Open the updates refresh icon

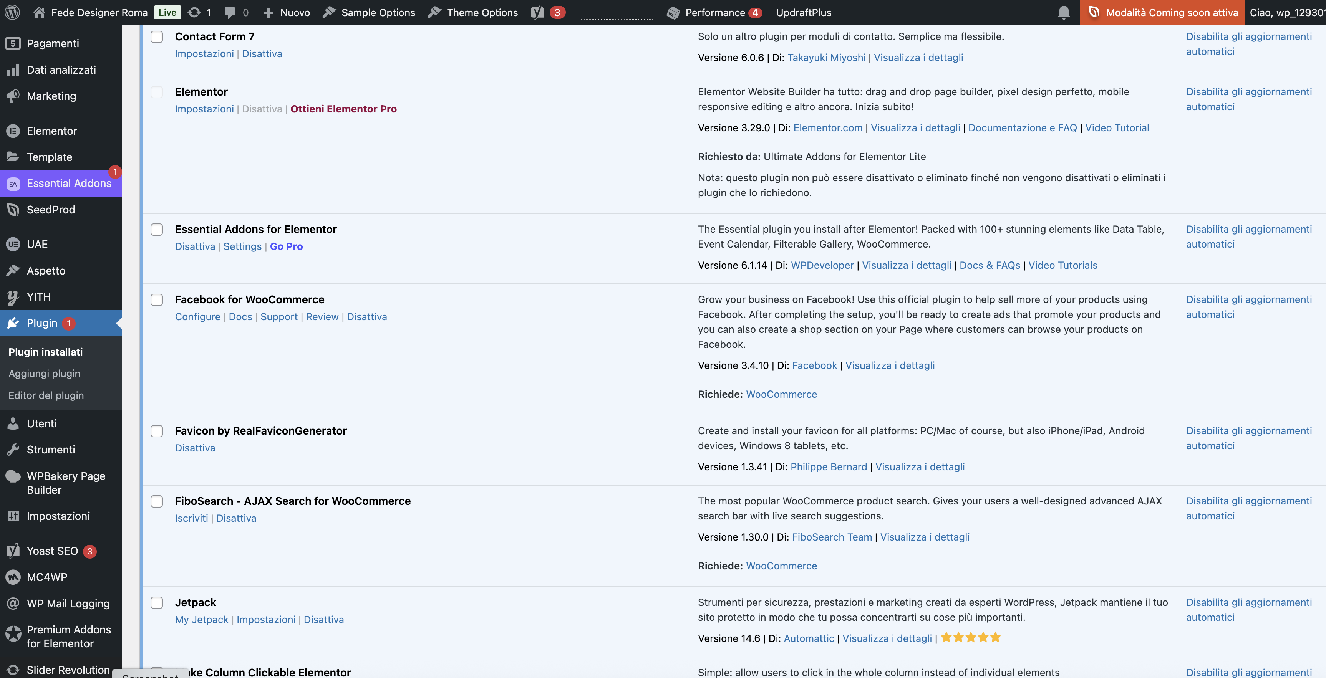click(x=194, y=12)
